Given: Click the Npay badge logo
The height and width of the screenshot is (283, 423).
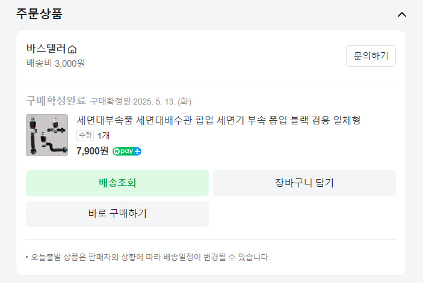Looking at the screenshot, I should pos(123,151).
